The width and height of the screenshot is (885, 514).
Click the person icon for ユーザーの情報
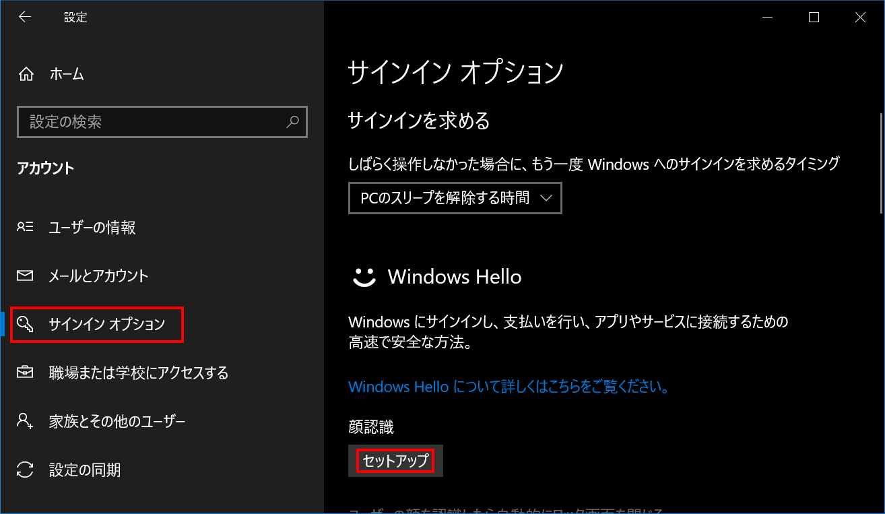pyautogui.click(x=26, y=228)
